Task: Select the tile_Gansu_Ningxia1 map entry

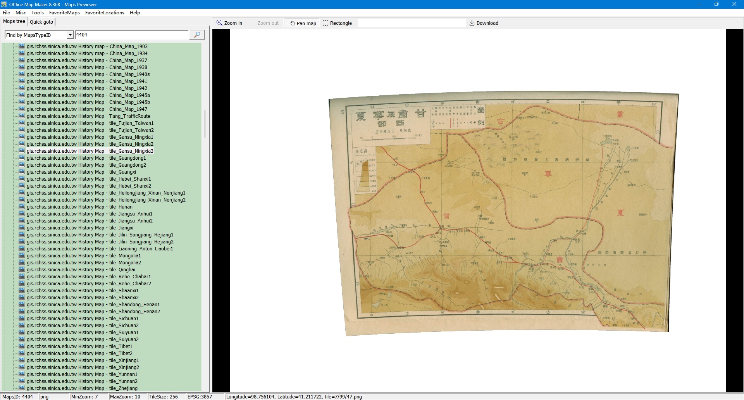Action: 90,137
